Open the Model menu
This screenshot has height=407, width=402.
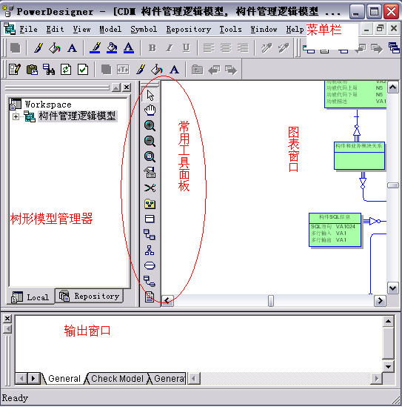click(110, 29)
